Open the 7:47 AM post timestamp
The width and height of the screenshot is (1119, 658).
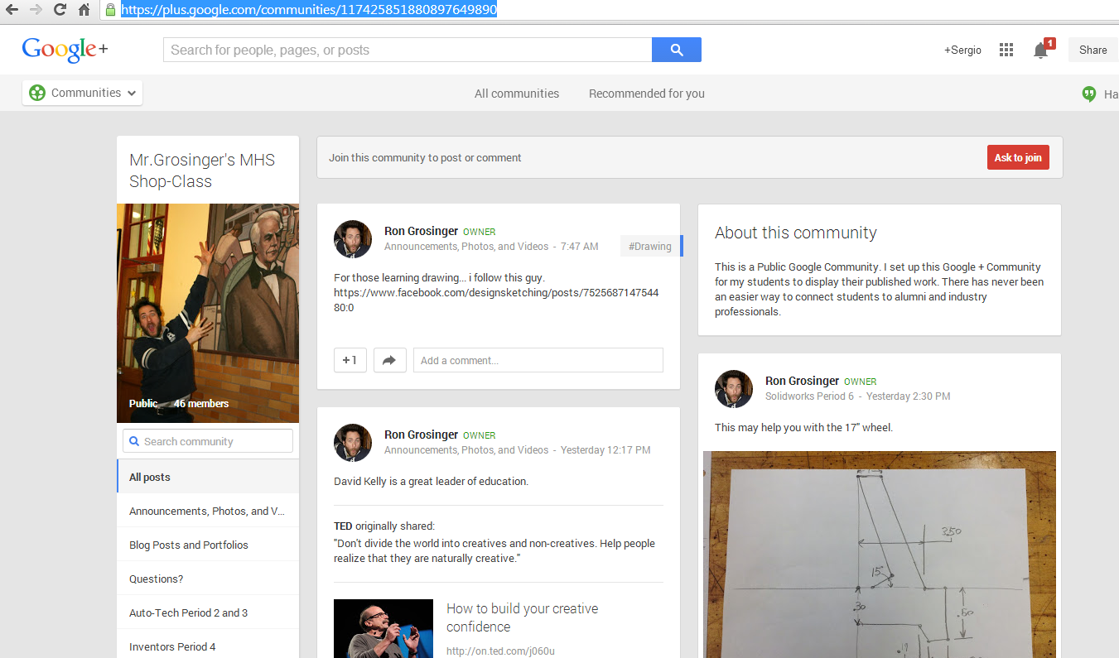[x=579, y=247]
